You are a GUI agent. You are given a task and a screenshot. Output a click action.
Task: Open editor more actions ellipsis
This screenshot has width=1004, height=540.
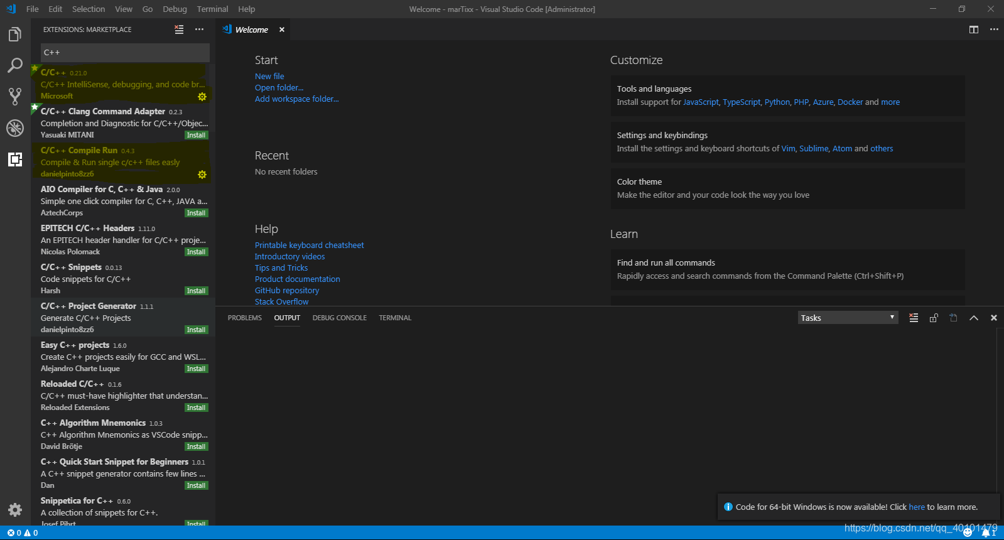tap(994, 30)
